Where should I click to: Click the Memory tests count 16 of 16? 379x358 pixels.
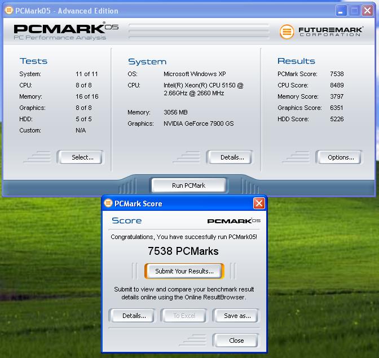[x=87, y=96]
